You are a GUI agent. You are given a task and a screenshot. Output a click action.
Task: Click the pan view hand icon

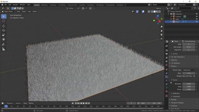(161, 31)
